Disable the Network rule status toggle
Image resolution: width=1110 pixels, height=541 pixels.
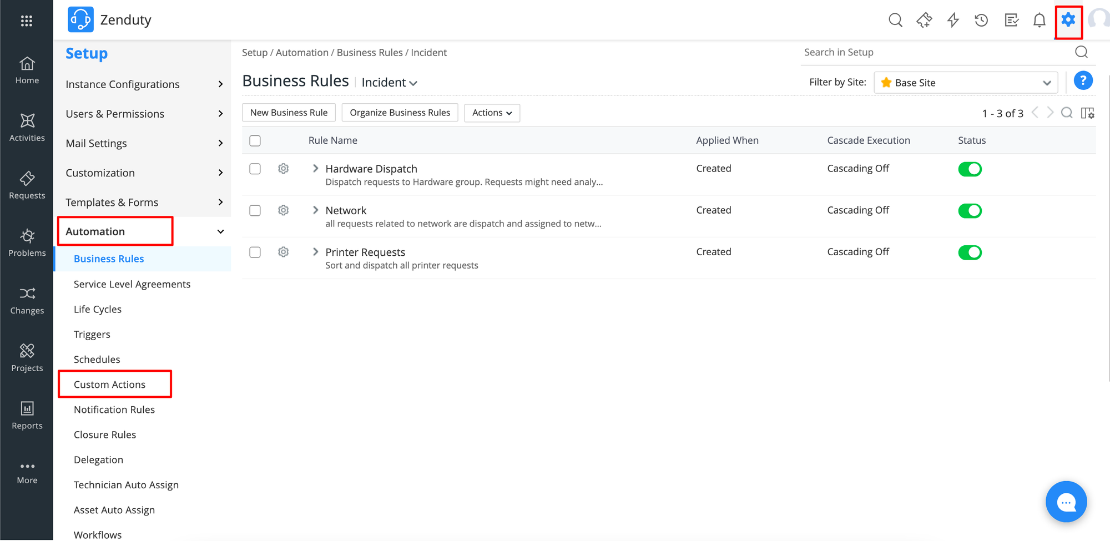tap(970, 211)
